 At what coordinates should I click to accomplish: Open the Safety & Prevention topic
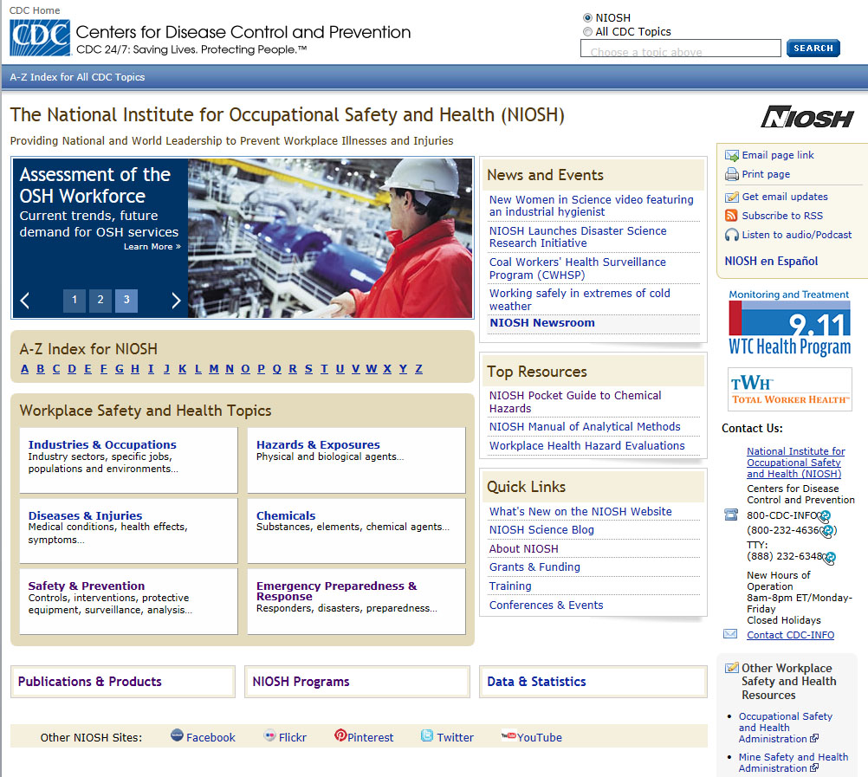[x=87, y=586]
